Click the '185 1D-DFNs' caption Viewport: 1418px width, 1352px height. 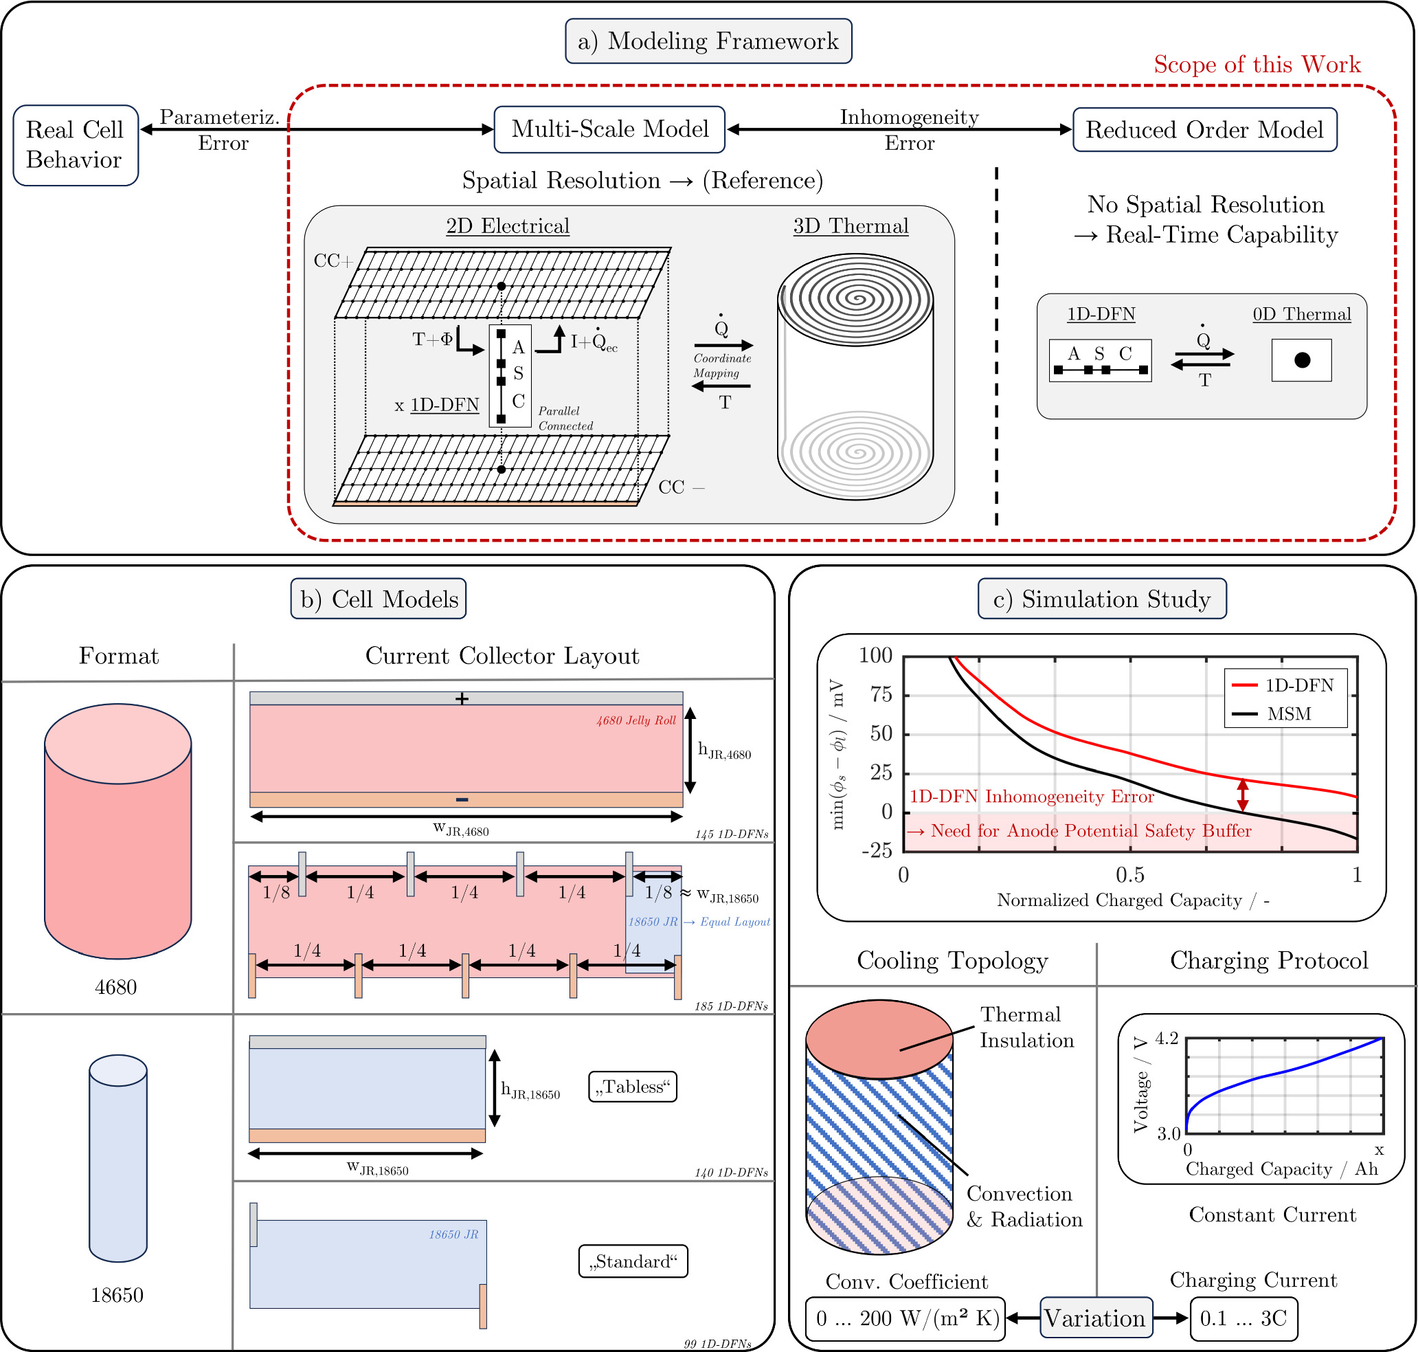click(731, 1006)
